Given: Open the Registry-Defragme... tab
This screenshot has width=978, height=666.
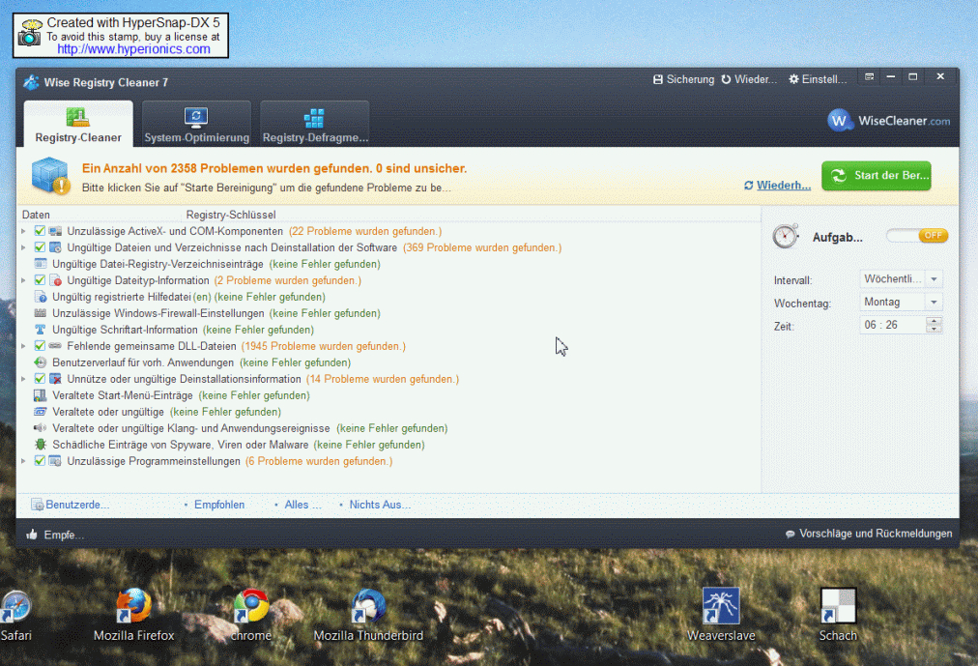Looking at the screenshot, I should (x=315, y=124).
